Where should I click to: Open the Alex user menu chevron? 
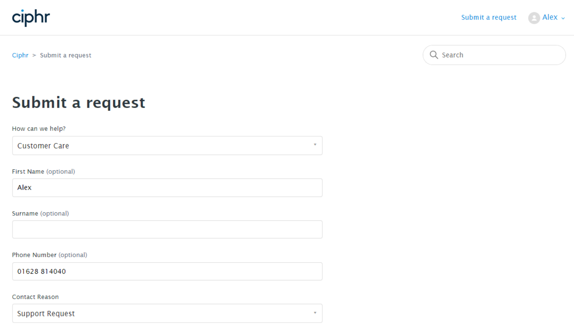[x=563, y=18]
